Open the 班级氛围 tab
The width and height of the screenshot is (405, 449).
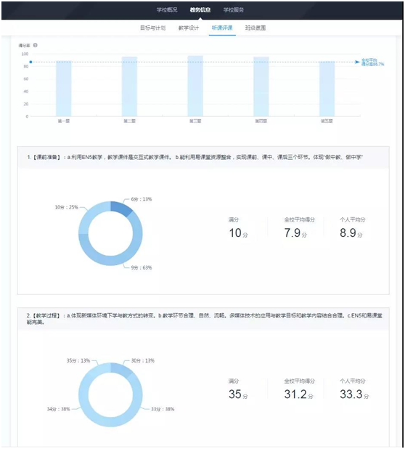tap(255, 28)
